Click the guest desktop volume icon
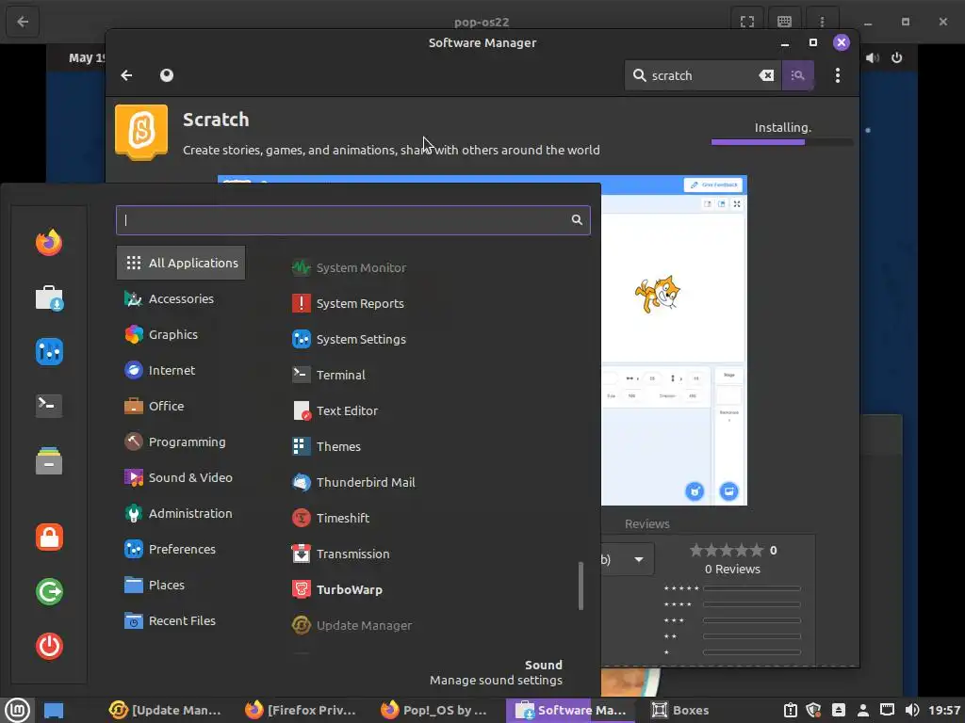The height and width of the screenshot is (723, 965). [872, 57]
